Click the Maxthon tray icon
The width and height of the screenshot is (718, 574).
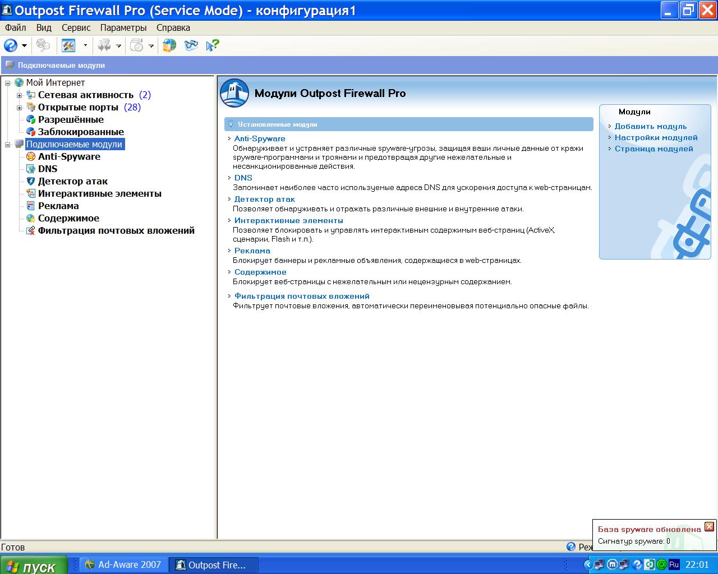(x=613, y=565)
